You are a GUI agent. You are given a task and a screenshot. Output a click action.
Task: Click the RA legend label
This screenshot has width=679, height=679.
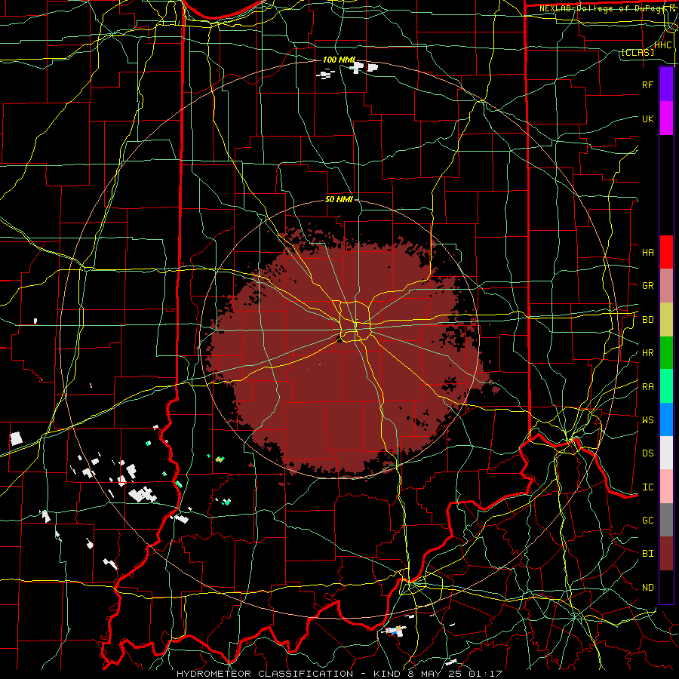[x=647, y=387]
